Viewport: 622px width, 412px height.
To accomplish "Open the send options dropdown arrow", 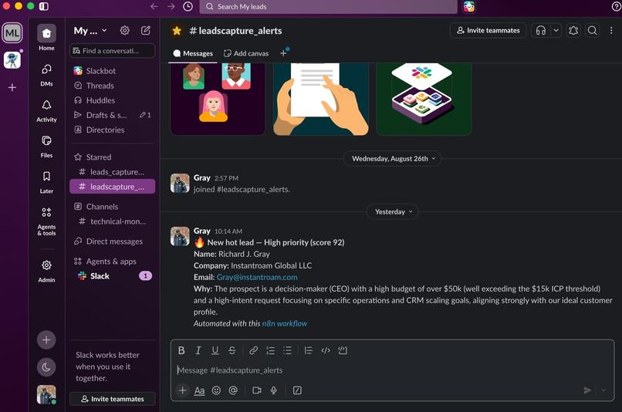I will click(x=603, y=390).
